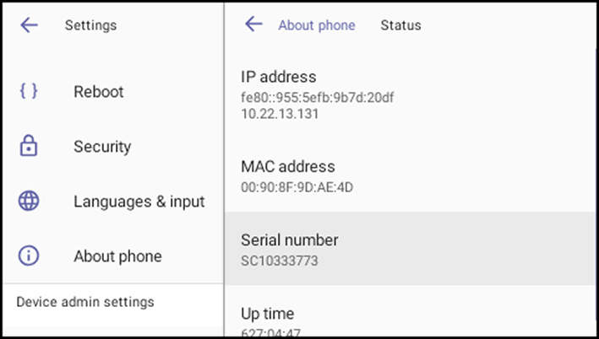The height and width of the screenshot is (339, 599).
Task: Select About phone in the sidebar
Action: pos(113,256)
